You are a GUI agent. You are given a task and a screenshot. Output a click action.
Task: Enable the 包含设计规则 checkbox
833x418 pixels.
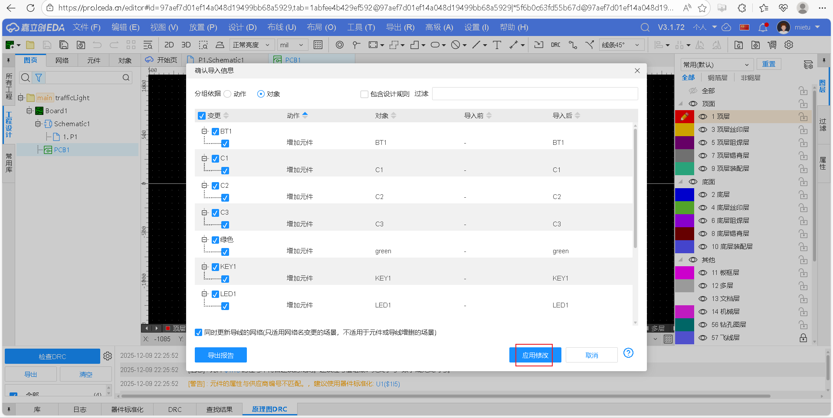[364, 94]
